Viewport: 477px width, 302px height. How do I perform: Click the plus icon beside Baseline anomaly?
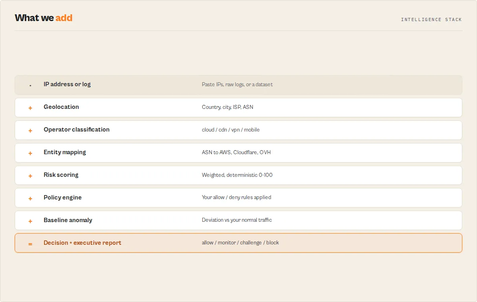[x=30, y=221]
